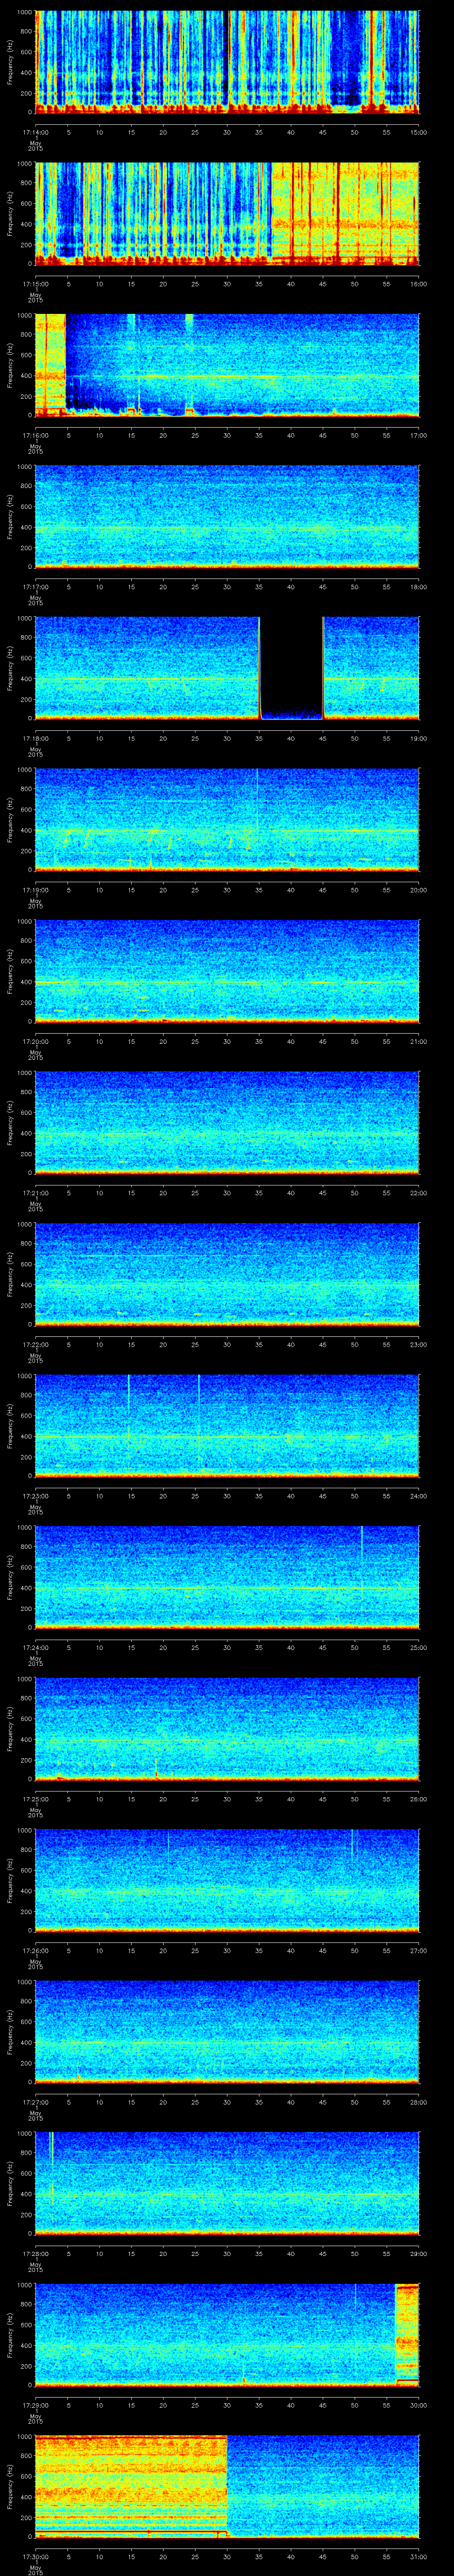Click the "17:23:00" time axis label
This screenshot has height=2576, width=454.
coord(36,1496)
